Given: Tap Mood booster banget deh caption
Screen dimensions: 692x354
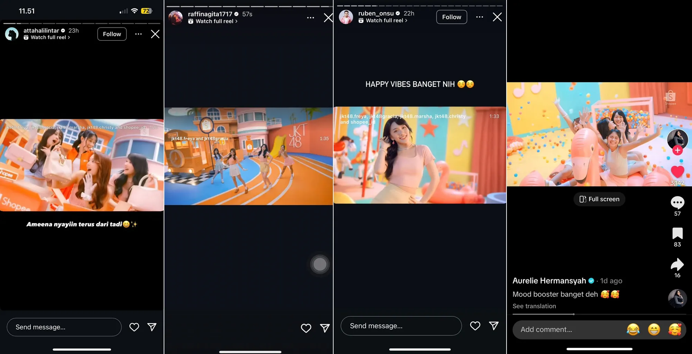Looking at the screenshot, I should click(566, 294).
